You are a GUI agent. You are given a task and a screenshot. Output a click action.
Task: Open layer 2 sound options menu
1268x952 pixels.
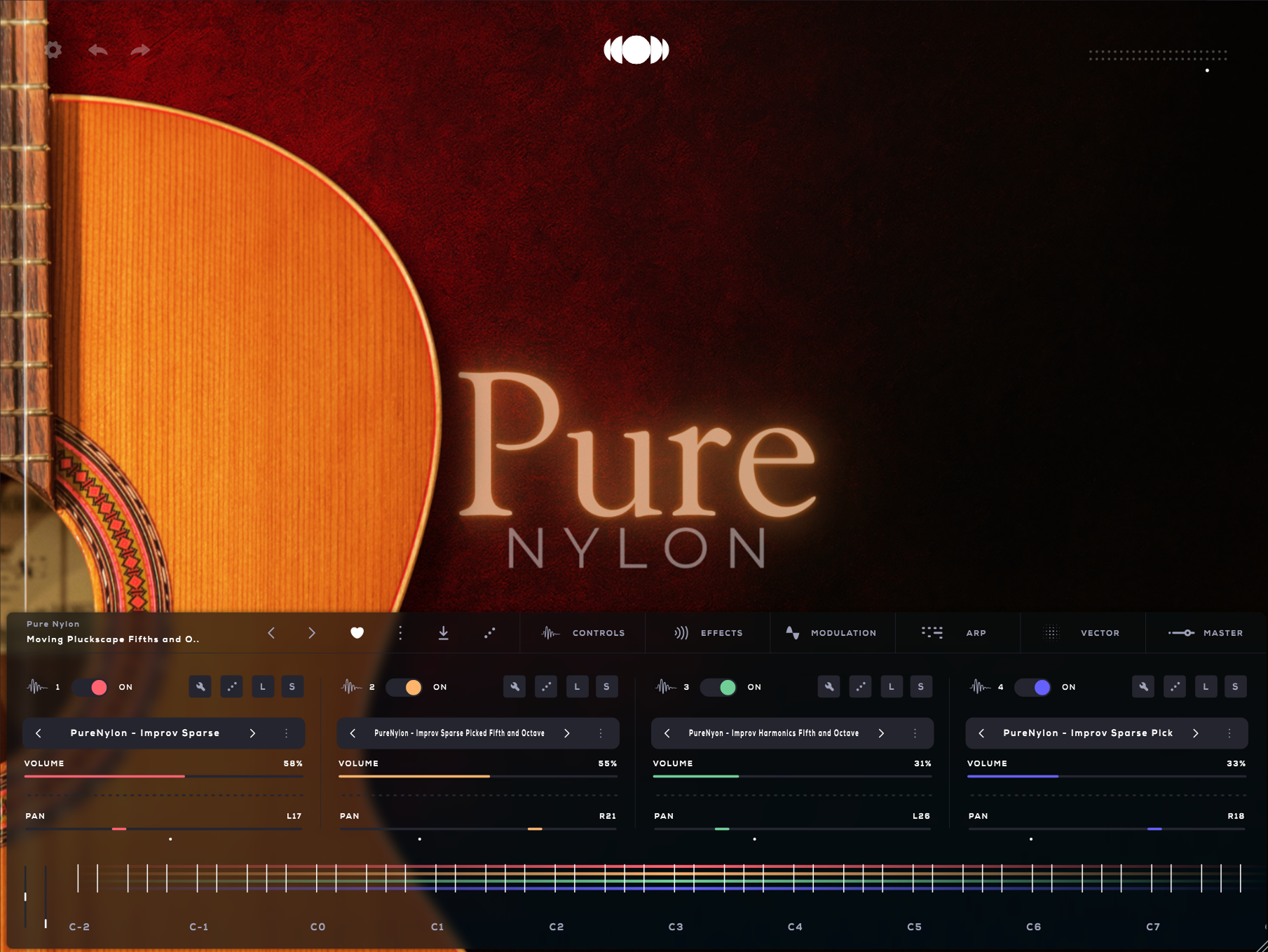(x=601, y=733)
